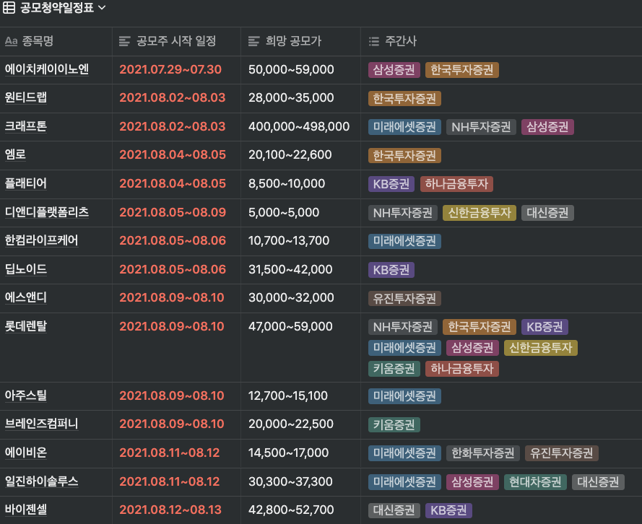
Task: Click 미래에셋증권 tag in 한컴라이프케어 row
Action: (x=404, y=241)
